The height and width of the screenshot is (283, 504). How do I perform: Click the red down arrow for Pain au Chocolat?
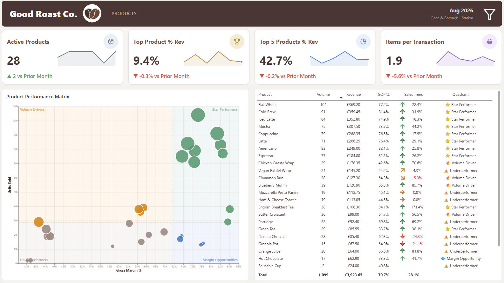tap(402, 236)
